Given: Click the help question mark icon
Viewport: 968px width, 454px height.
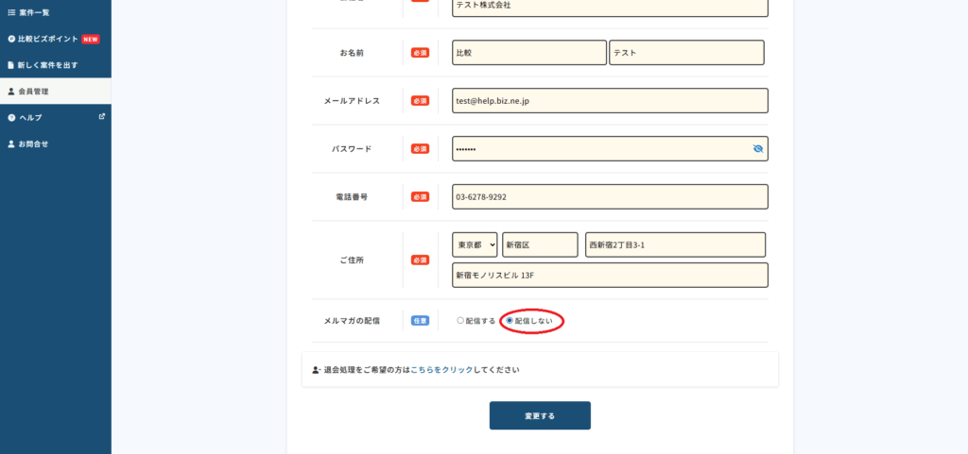Looking at the screenshot, I should click(x=11, y=118).
